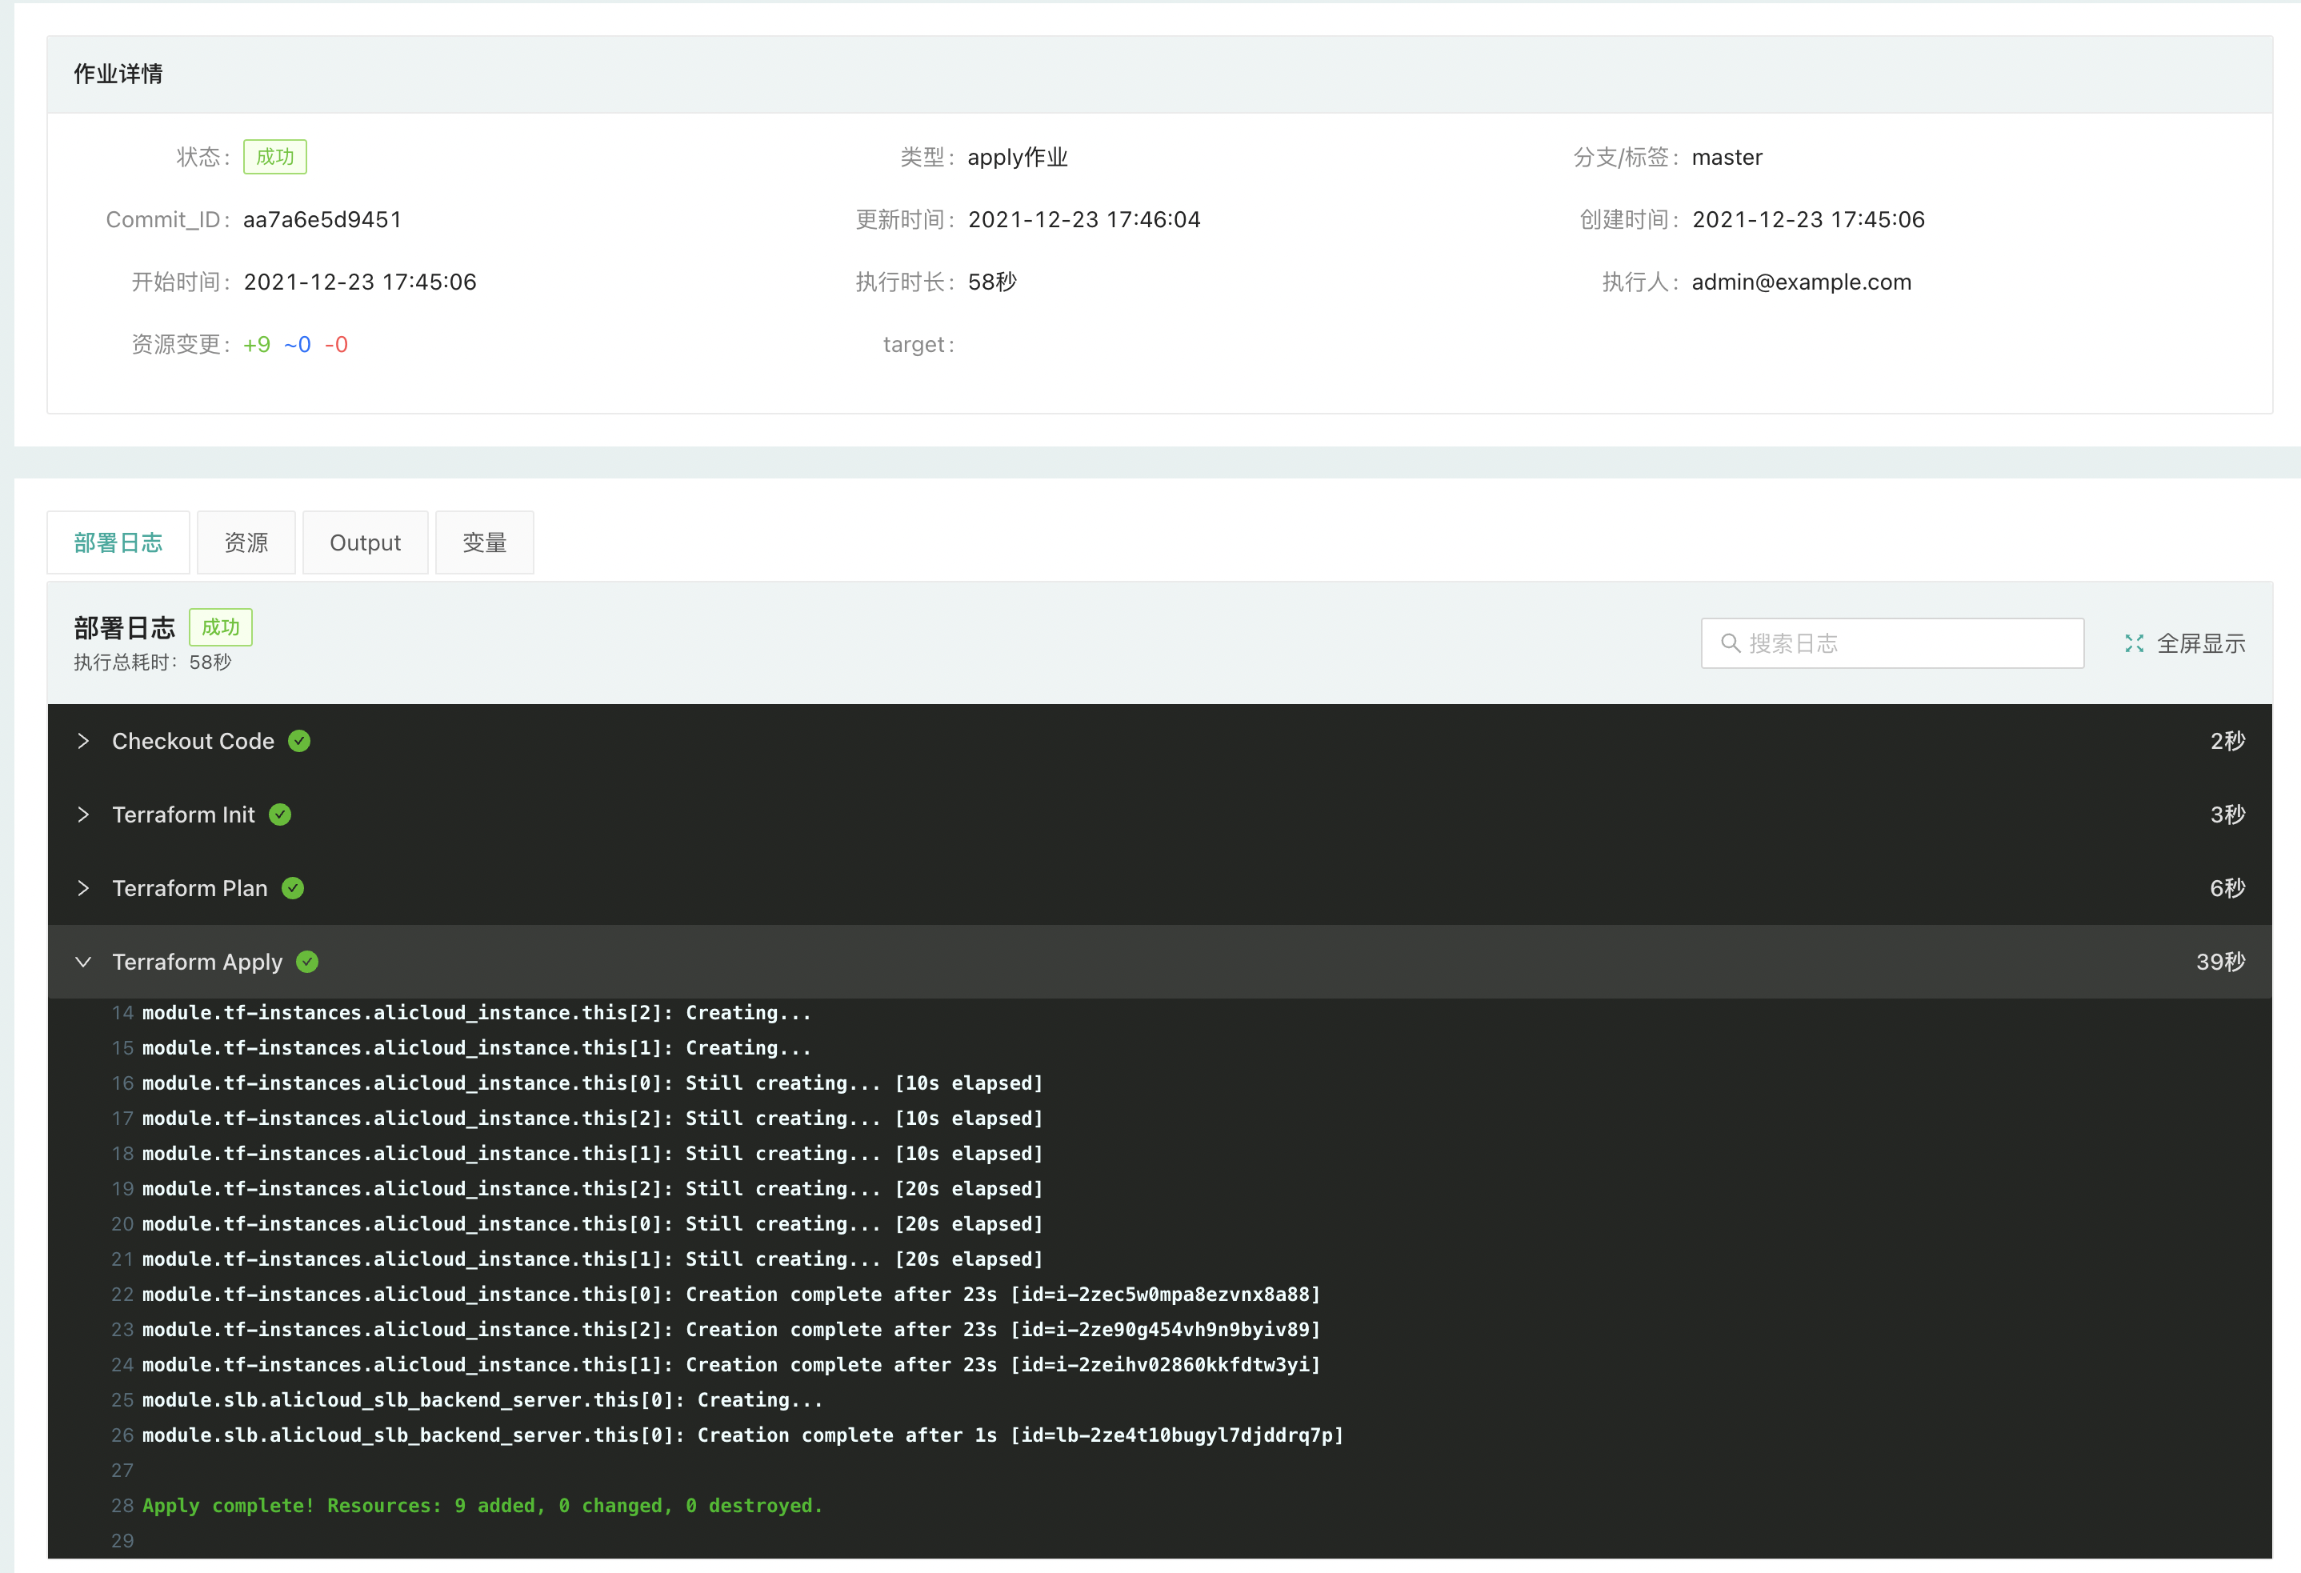The height and width of the screenshot is (1573, 2301).
Task: Switch to the 部署日志 tab
Action: 118,542
